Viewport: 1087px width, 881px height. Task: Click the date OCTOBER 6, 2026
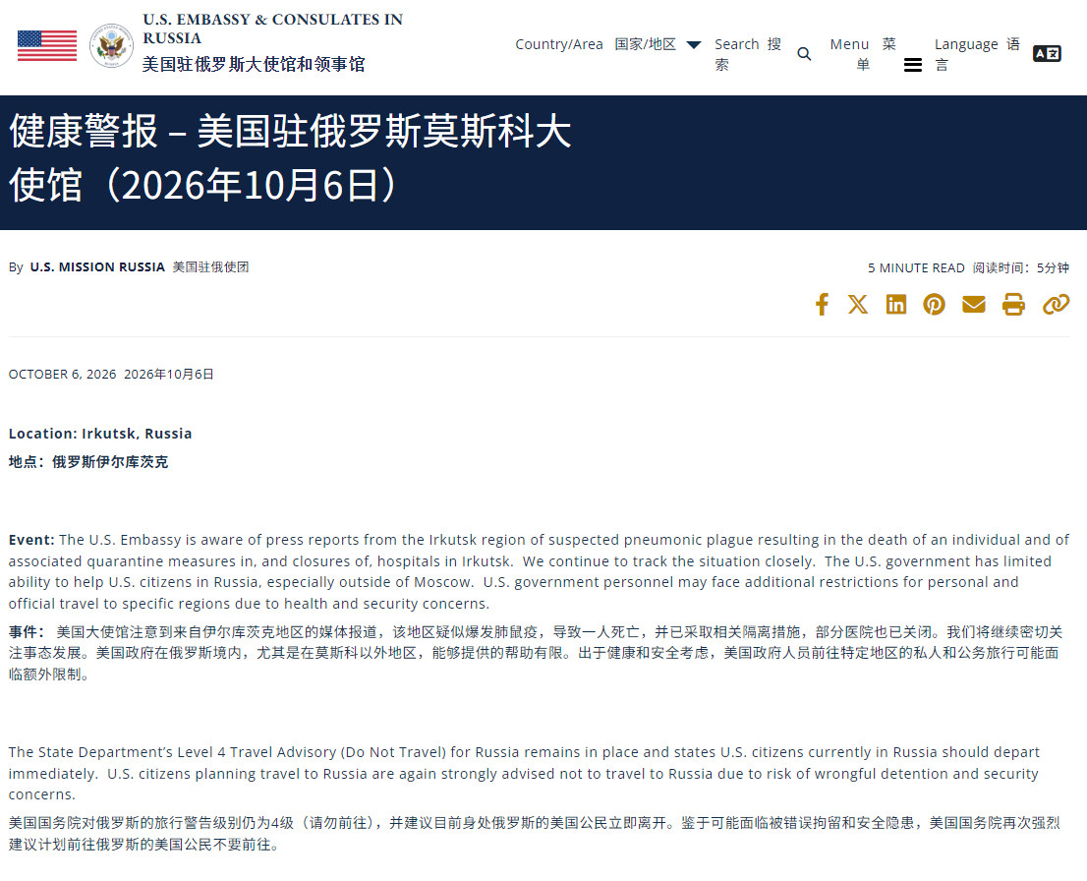(x=62, y=374)
